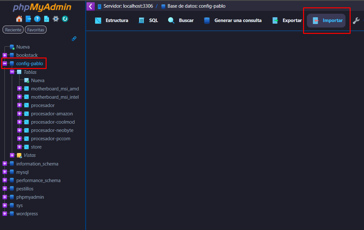364x230 pixels.
Task: Open Generar una consulta tab
Action: click(233, 21)
